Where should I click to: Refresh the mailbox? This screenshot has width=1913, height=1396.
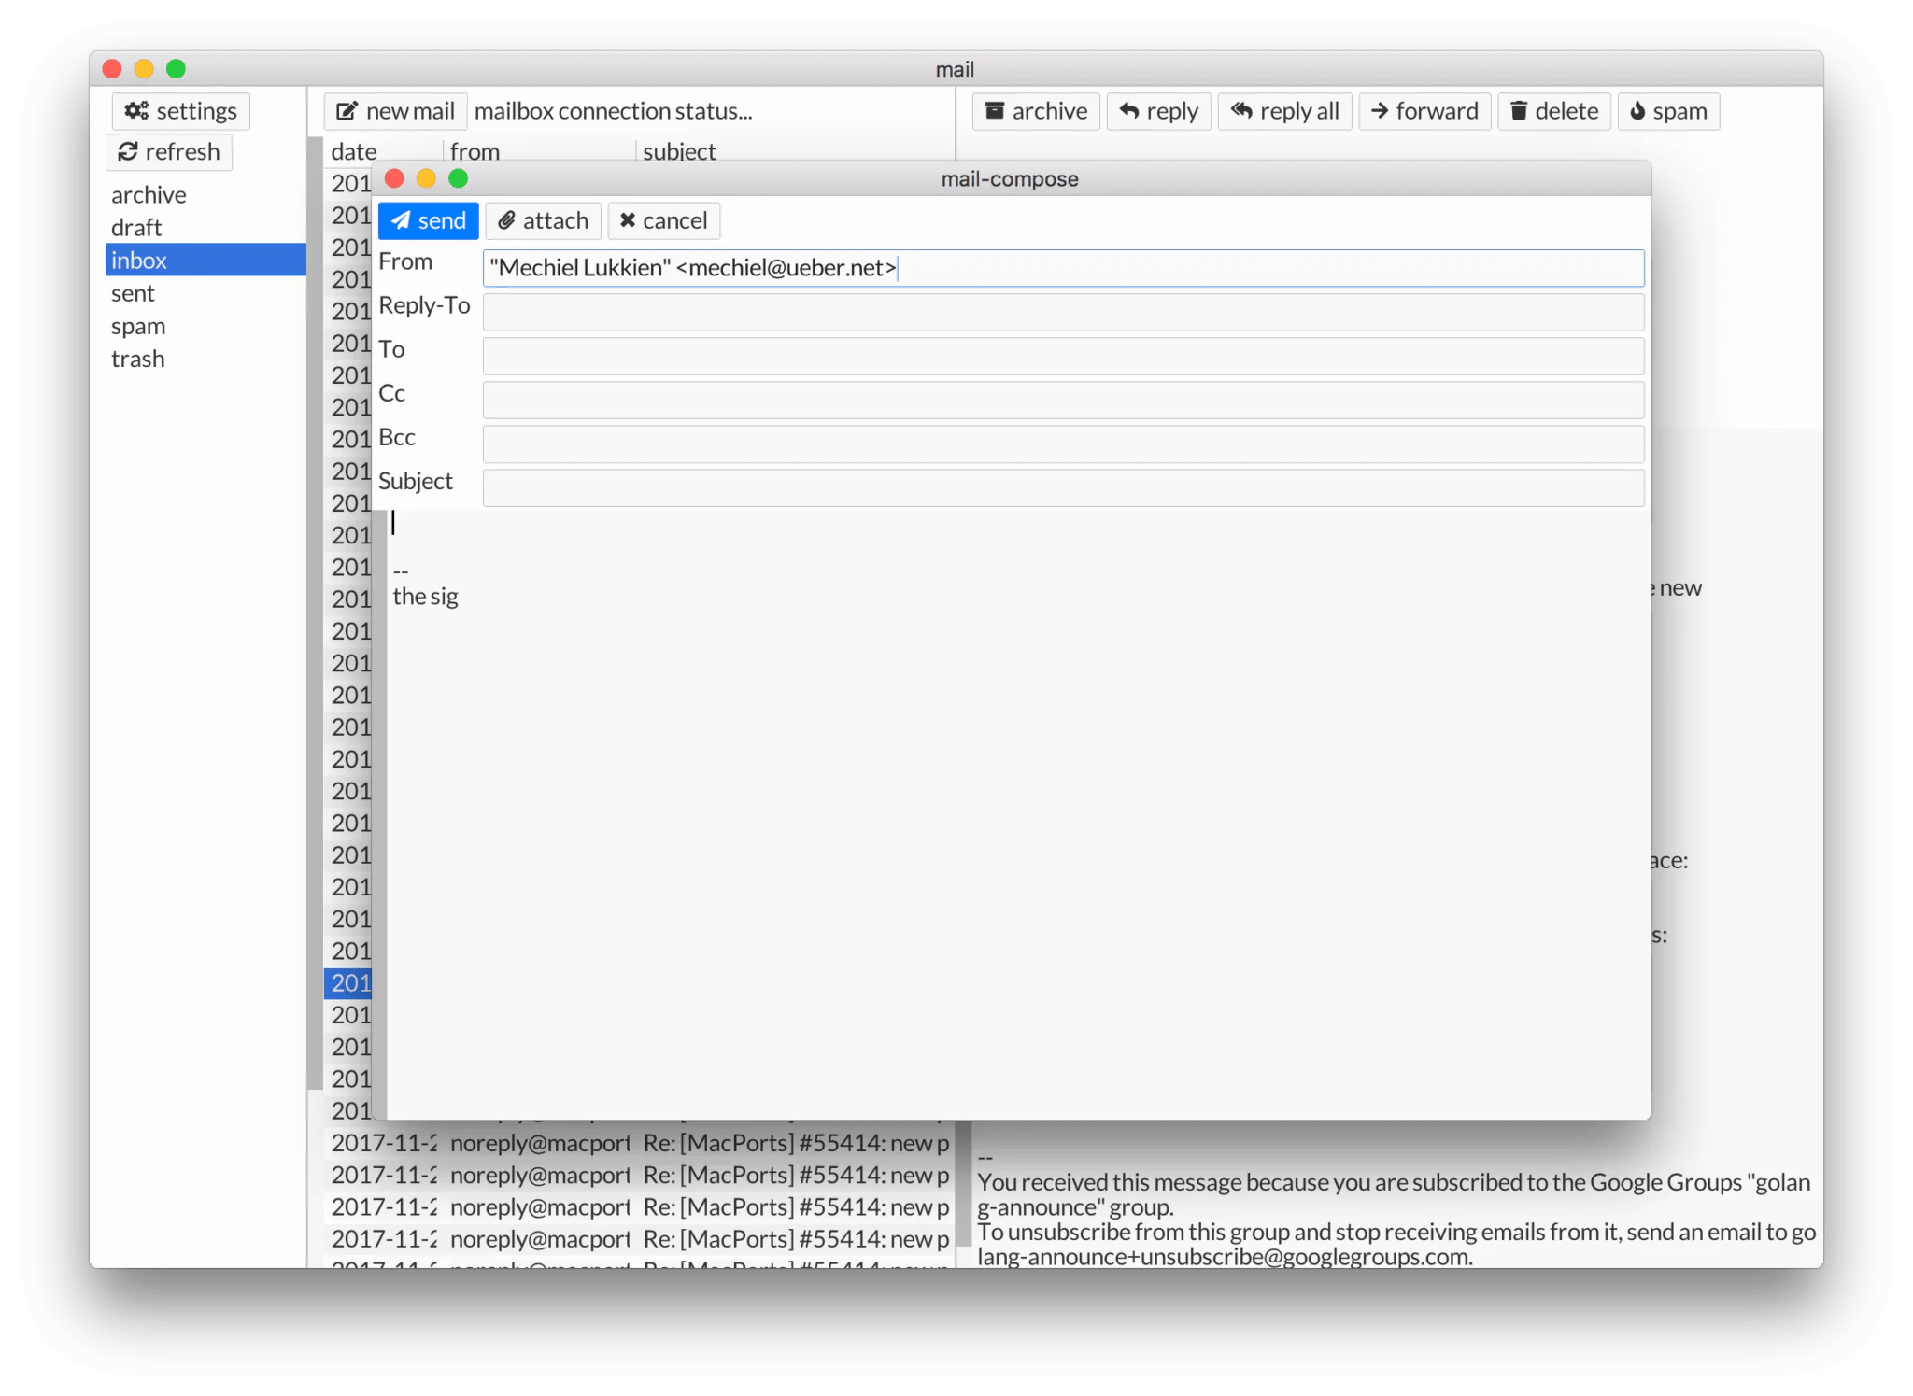pos(168,151)
